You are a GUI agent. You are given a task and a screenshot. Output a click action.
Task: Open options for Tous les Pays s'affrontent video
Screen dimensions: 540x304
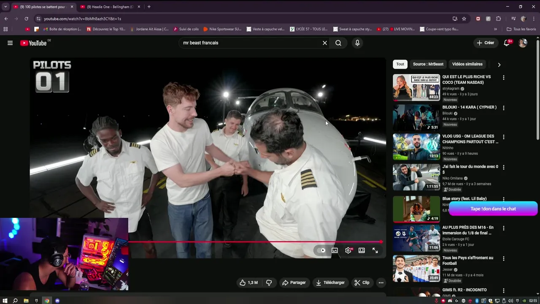click(x=503, y=259)
